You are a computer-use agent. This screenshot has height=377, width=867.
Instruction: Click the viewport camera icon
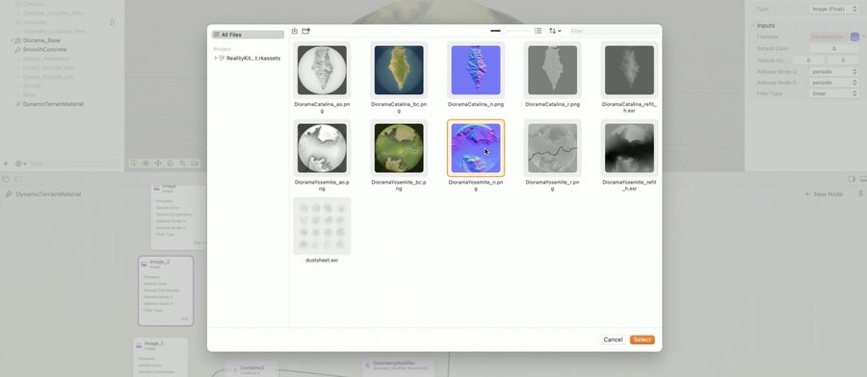(x=195, y=163)
